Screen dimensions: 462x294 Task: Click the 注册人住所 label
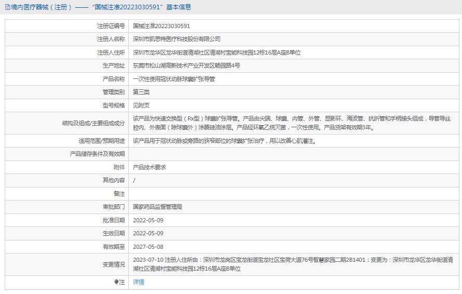111,52
